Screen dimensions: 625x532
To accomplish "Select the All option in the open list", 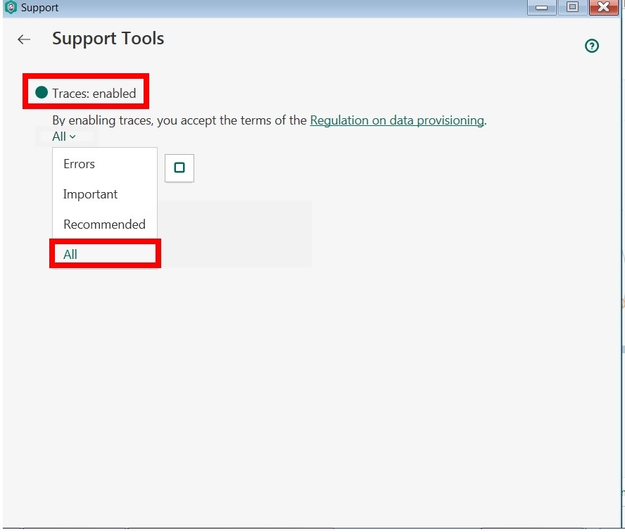I will [70, 255].
